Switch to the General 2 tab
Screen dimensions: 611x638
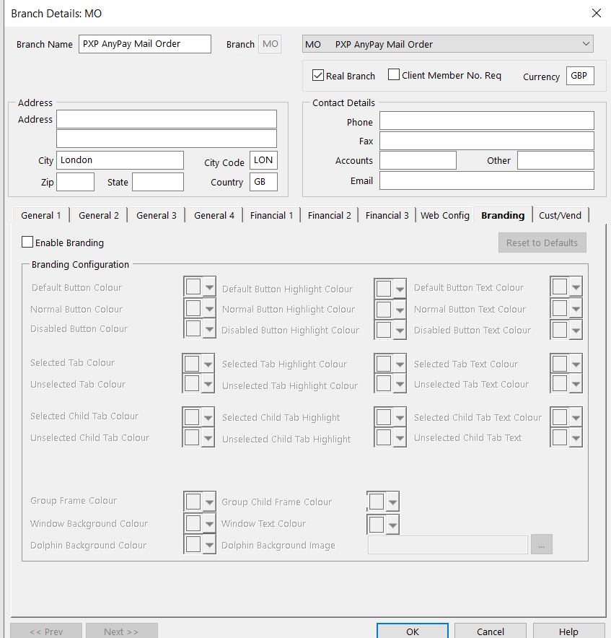[x=98, y=215]
